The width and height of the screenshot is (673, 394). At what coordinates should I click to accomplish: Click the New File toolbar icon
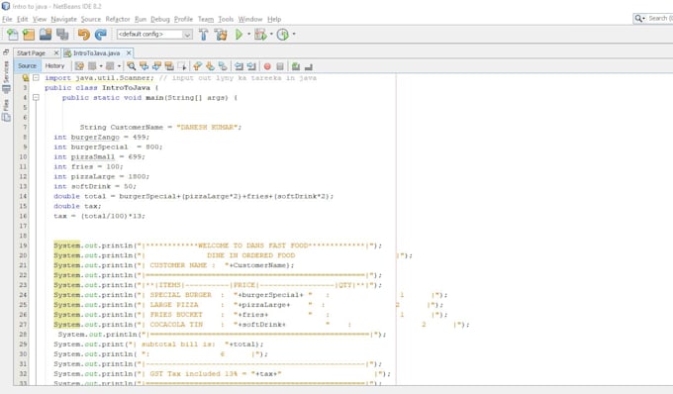pyautogui.click(x=13, y=35)
